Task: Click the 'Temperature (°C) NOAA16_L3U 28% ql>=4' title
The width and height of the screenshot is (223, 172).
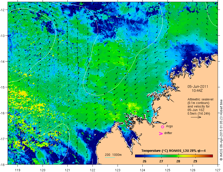Action: [x=173, y=151]
